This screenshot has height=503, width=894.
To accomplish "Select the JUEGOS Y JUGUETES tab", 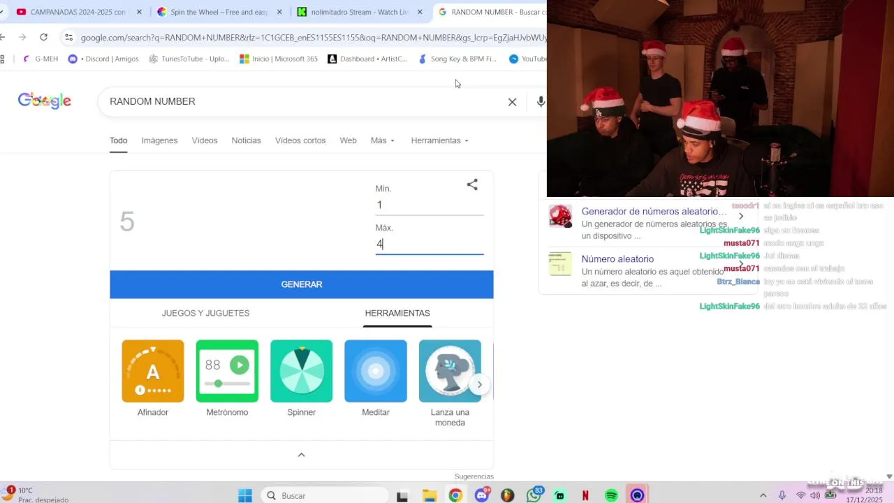I will (x=205, y=313).
